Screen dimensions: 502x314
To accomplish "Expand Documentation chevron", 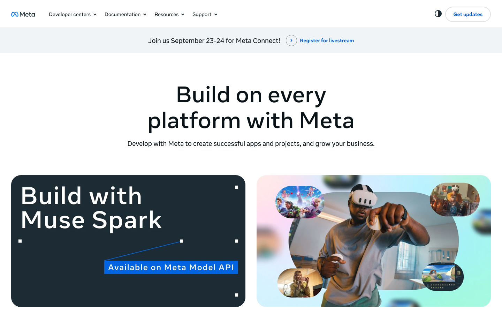I will [x=145, y=15].
